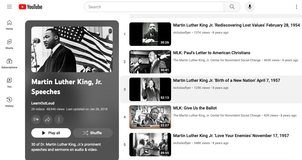Click '465K views' on video 2
The height and width of the screenshot is (160, 302).
[271, 60]
